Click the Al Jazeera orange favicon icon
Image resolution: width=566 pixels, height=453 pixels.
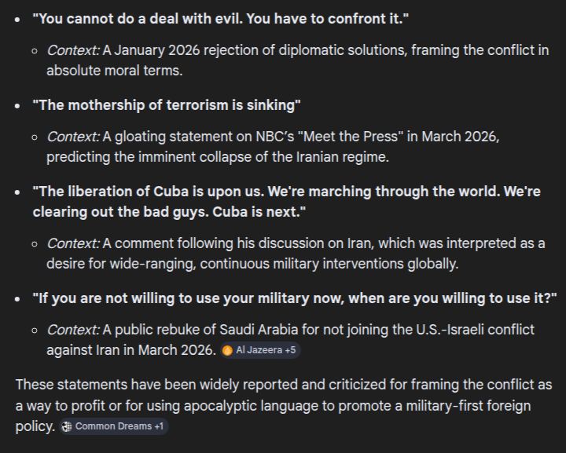(x=227, y=350)
